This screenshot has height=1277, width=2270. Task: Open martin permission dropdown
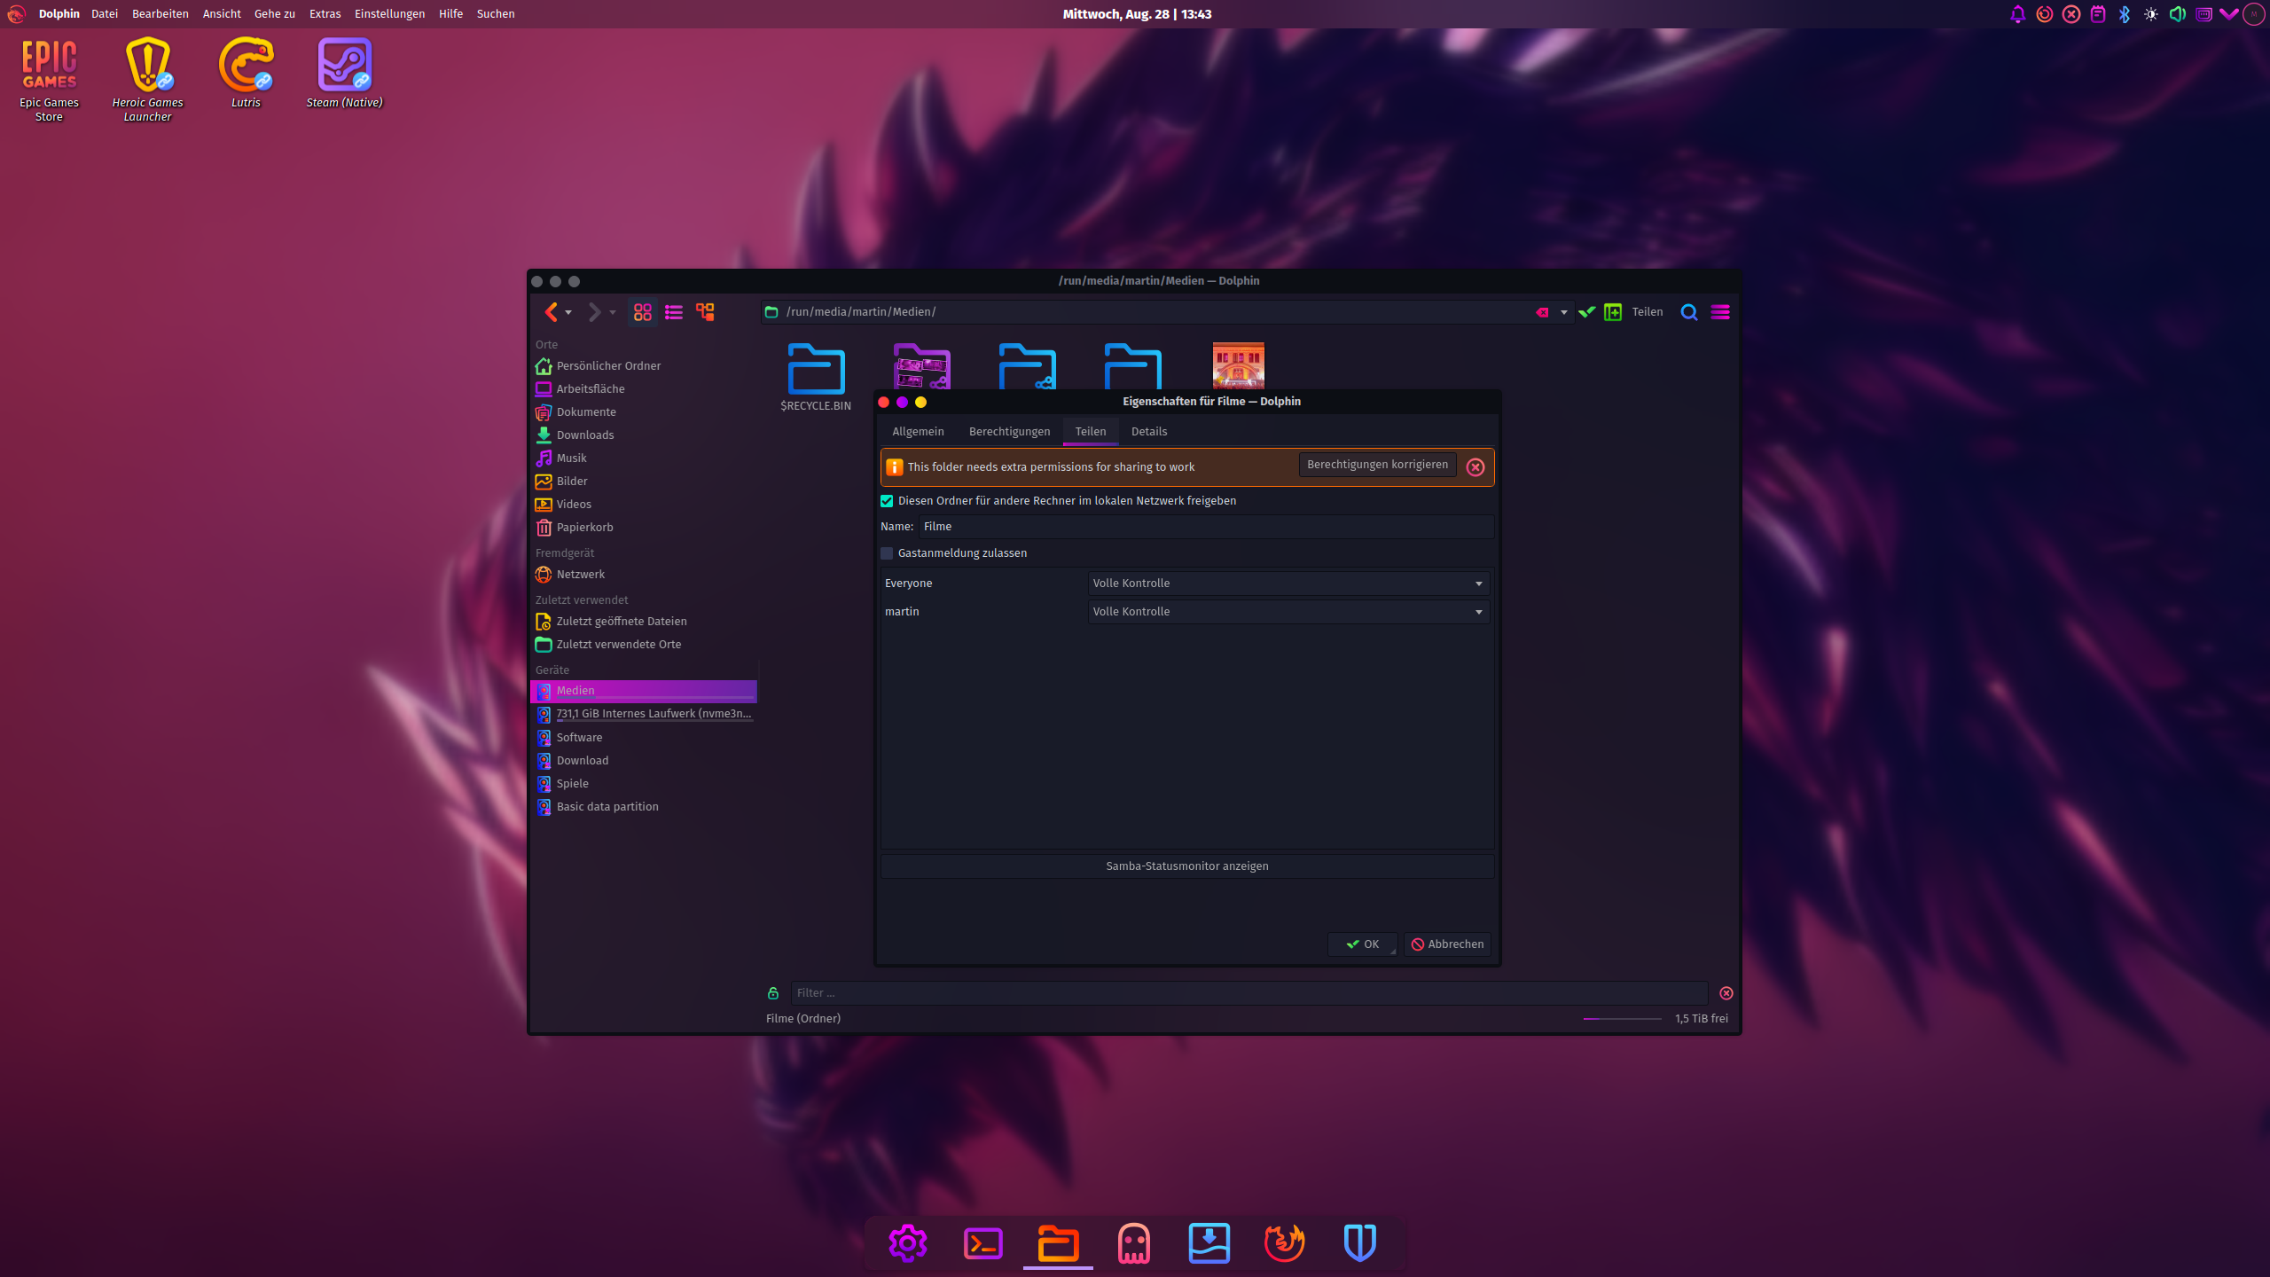click(1288, 612)
